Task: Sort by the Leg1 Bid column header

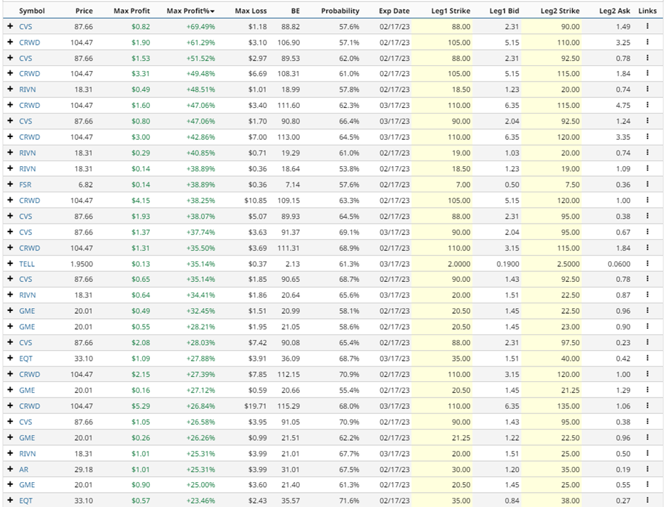Action: (505, 11)
